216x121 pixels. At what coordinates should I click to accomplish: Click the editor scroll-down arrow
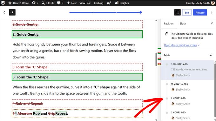tap(156, 120)
